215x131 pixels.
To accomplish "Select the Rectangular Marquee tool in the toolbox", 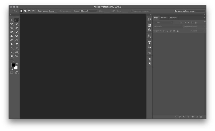I will [x=17, y=20].
